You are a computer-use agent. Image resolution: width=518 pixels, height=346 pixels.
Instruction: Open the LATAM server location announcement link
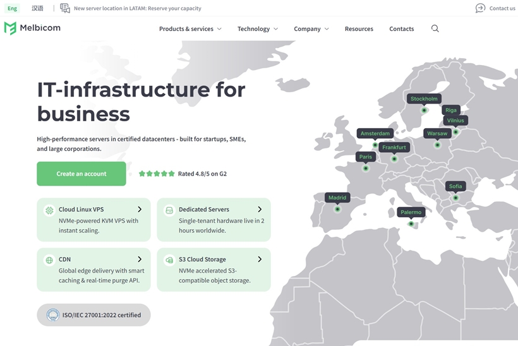click(138, 8)
